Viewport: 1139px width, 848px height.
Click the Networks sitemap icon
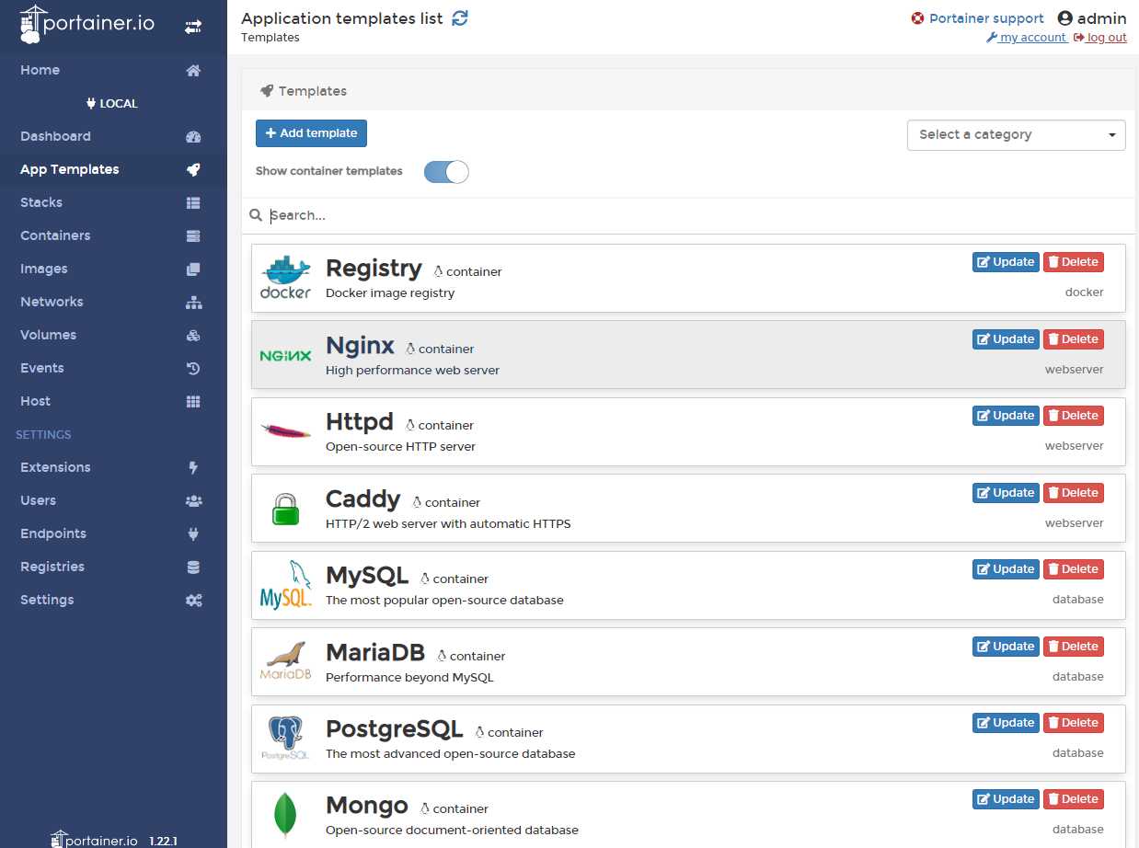click(x=193, y=303)
